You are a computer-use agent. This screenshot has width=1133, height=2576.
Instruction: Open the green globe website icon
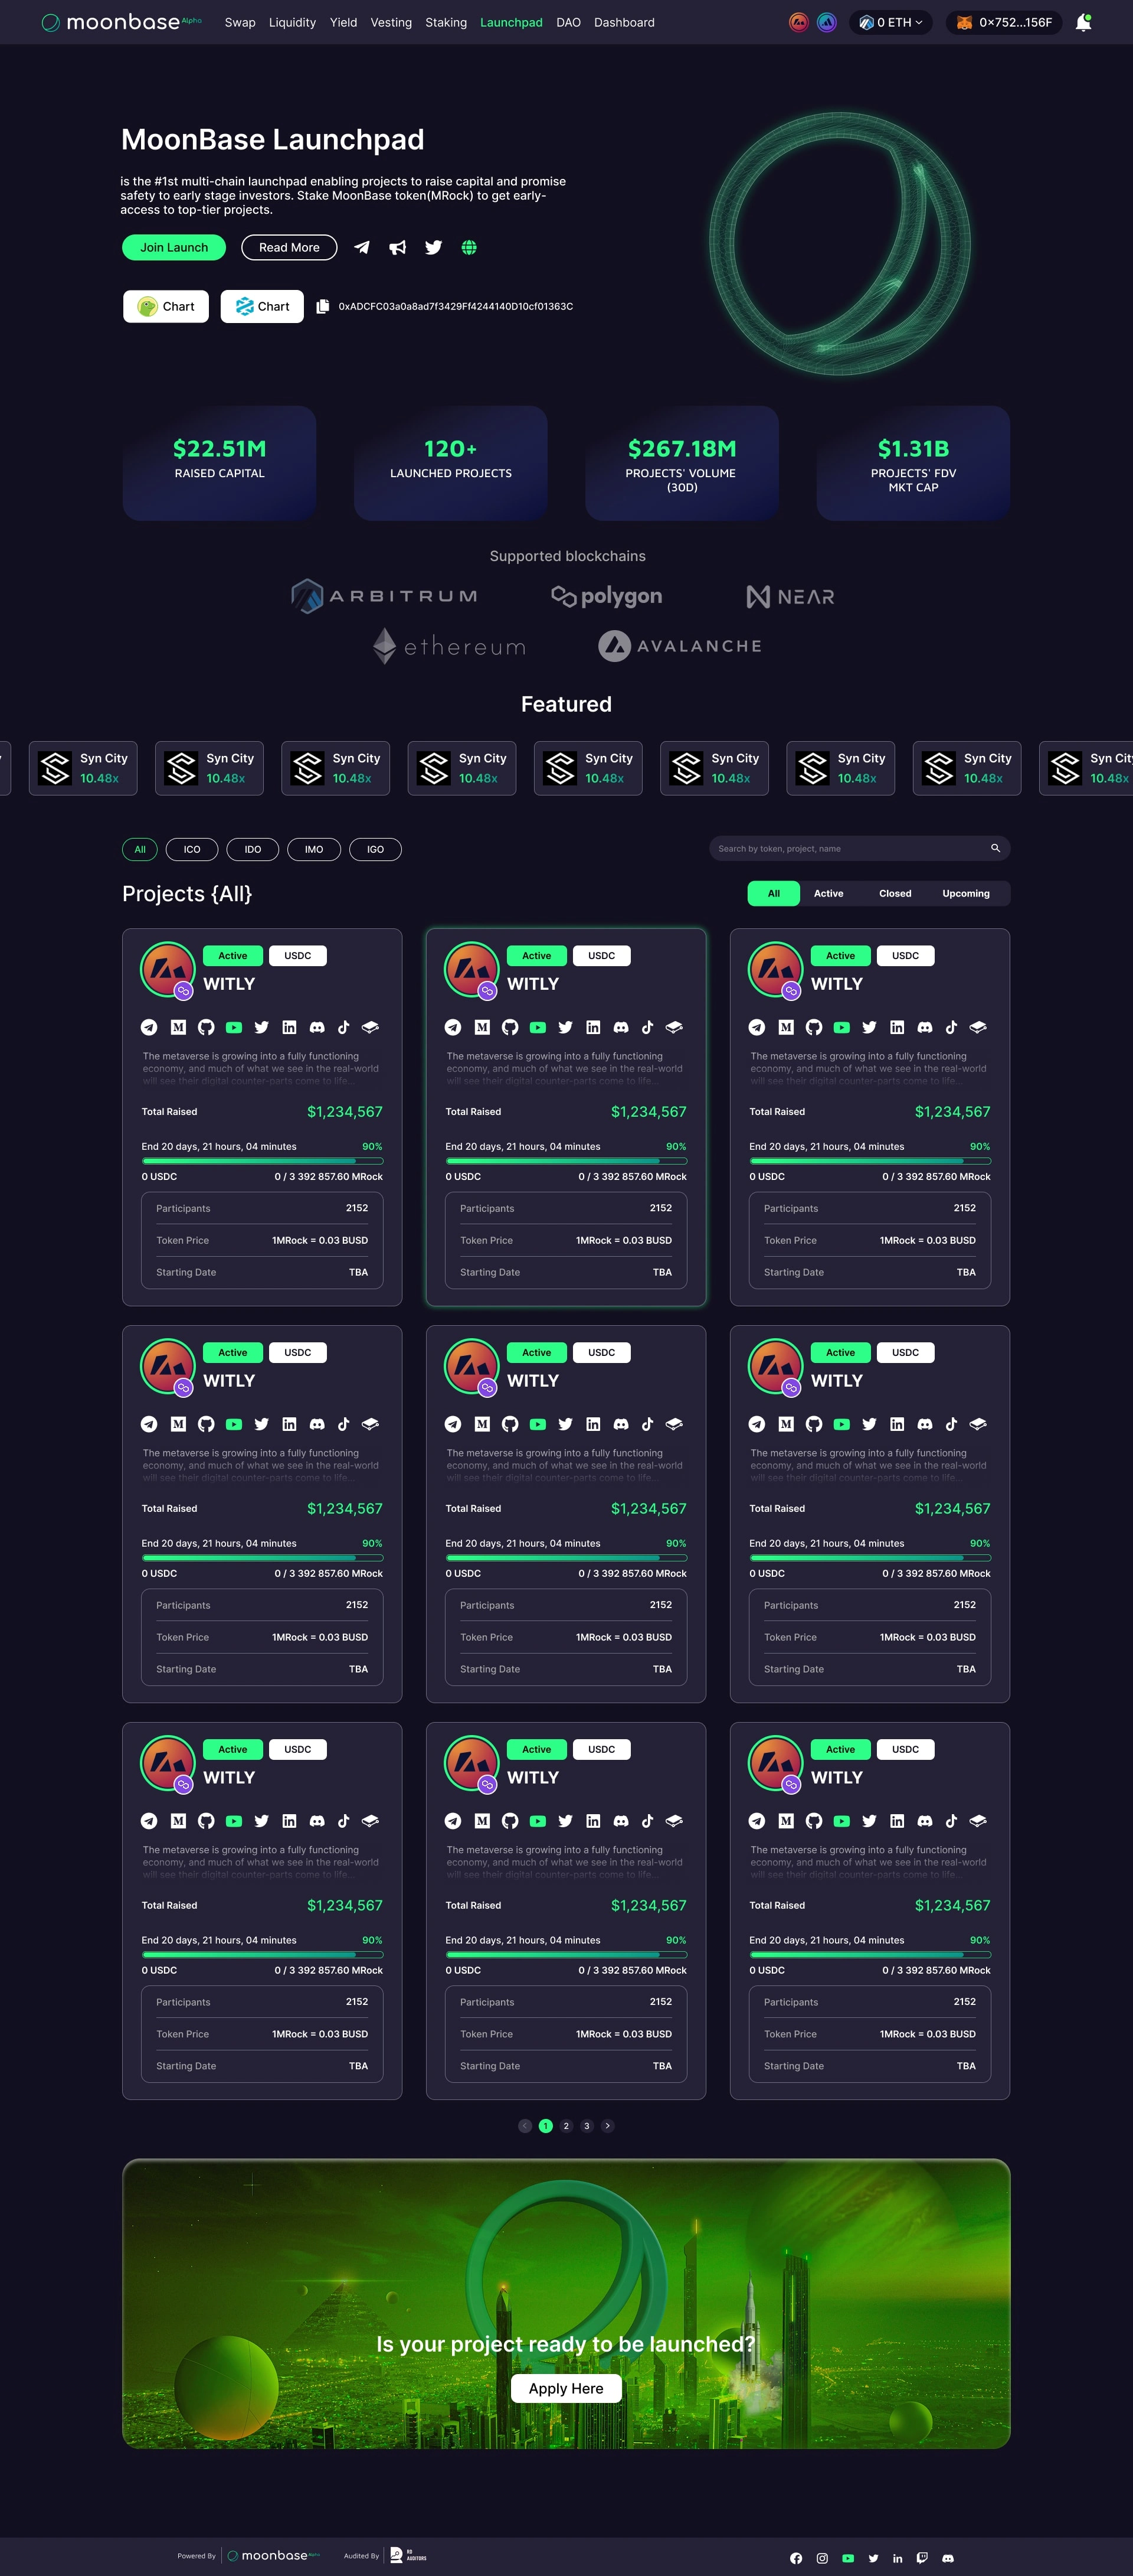(x=469, y=247)
